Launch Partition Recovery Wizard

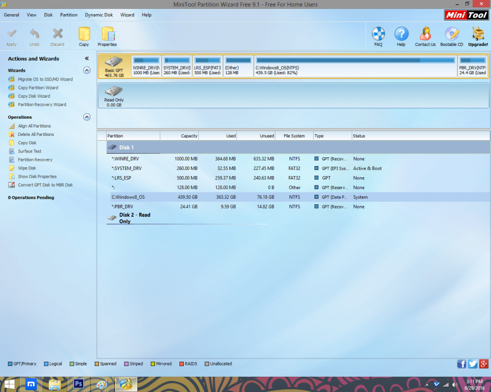tap(42, 105)
